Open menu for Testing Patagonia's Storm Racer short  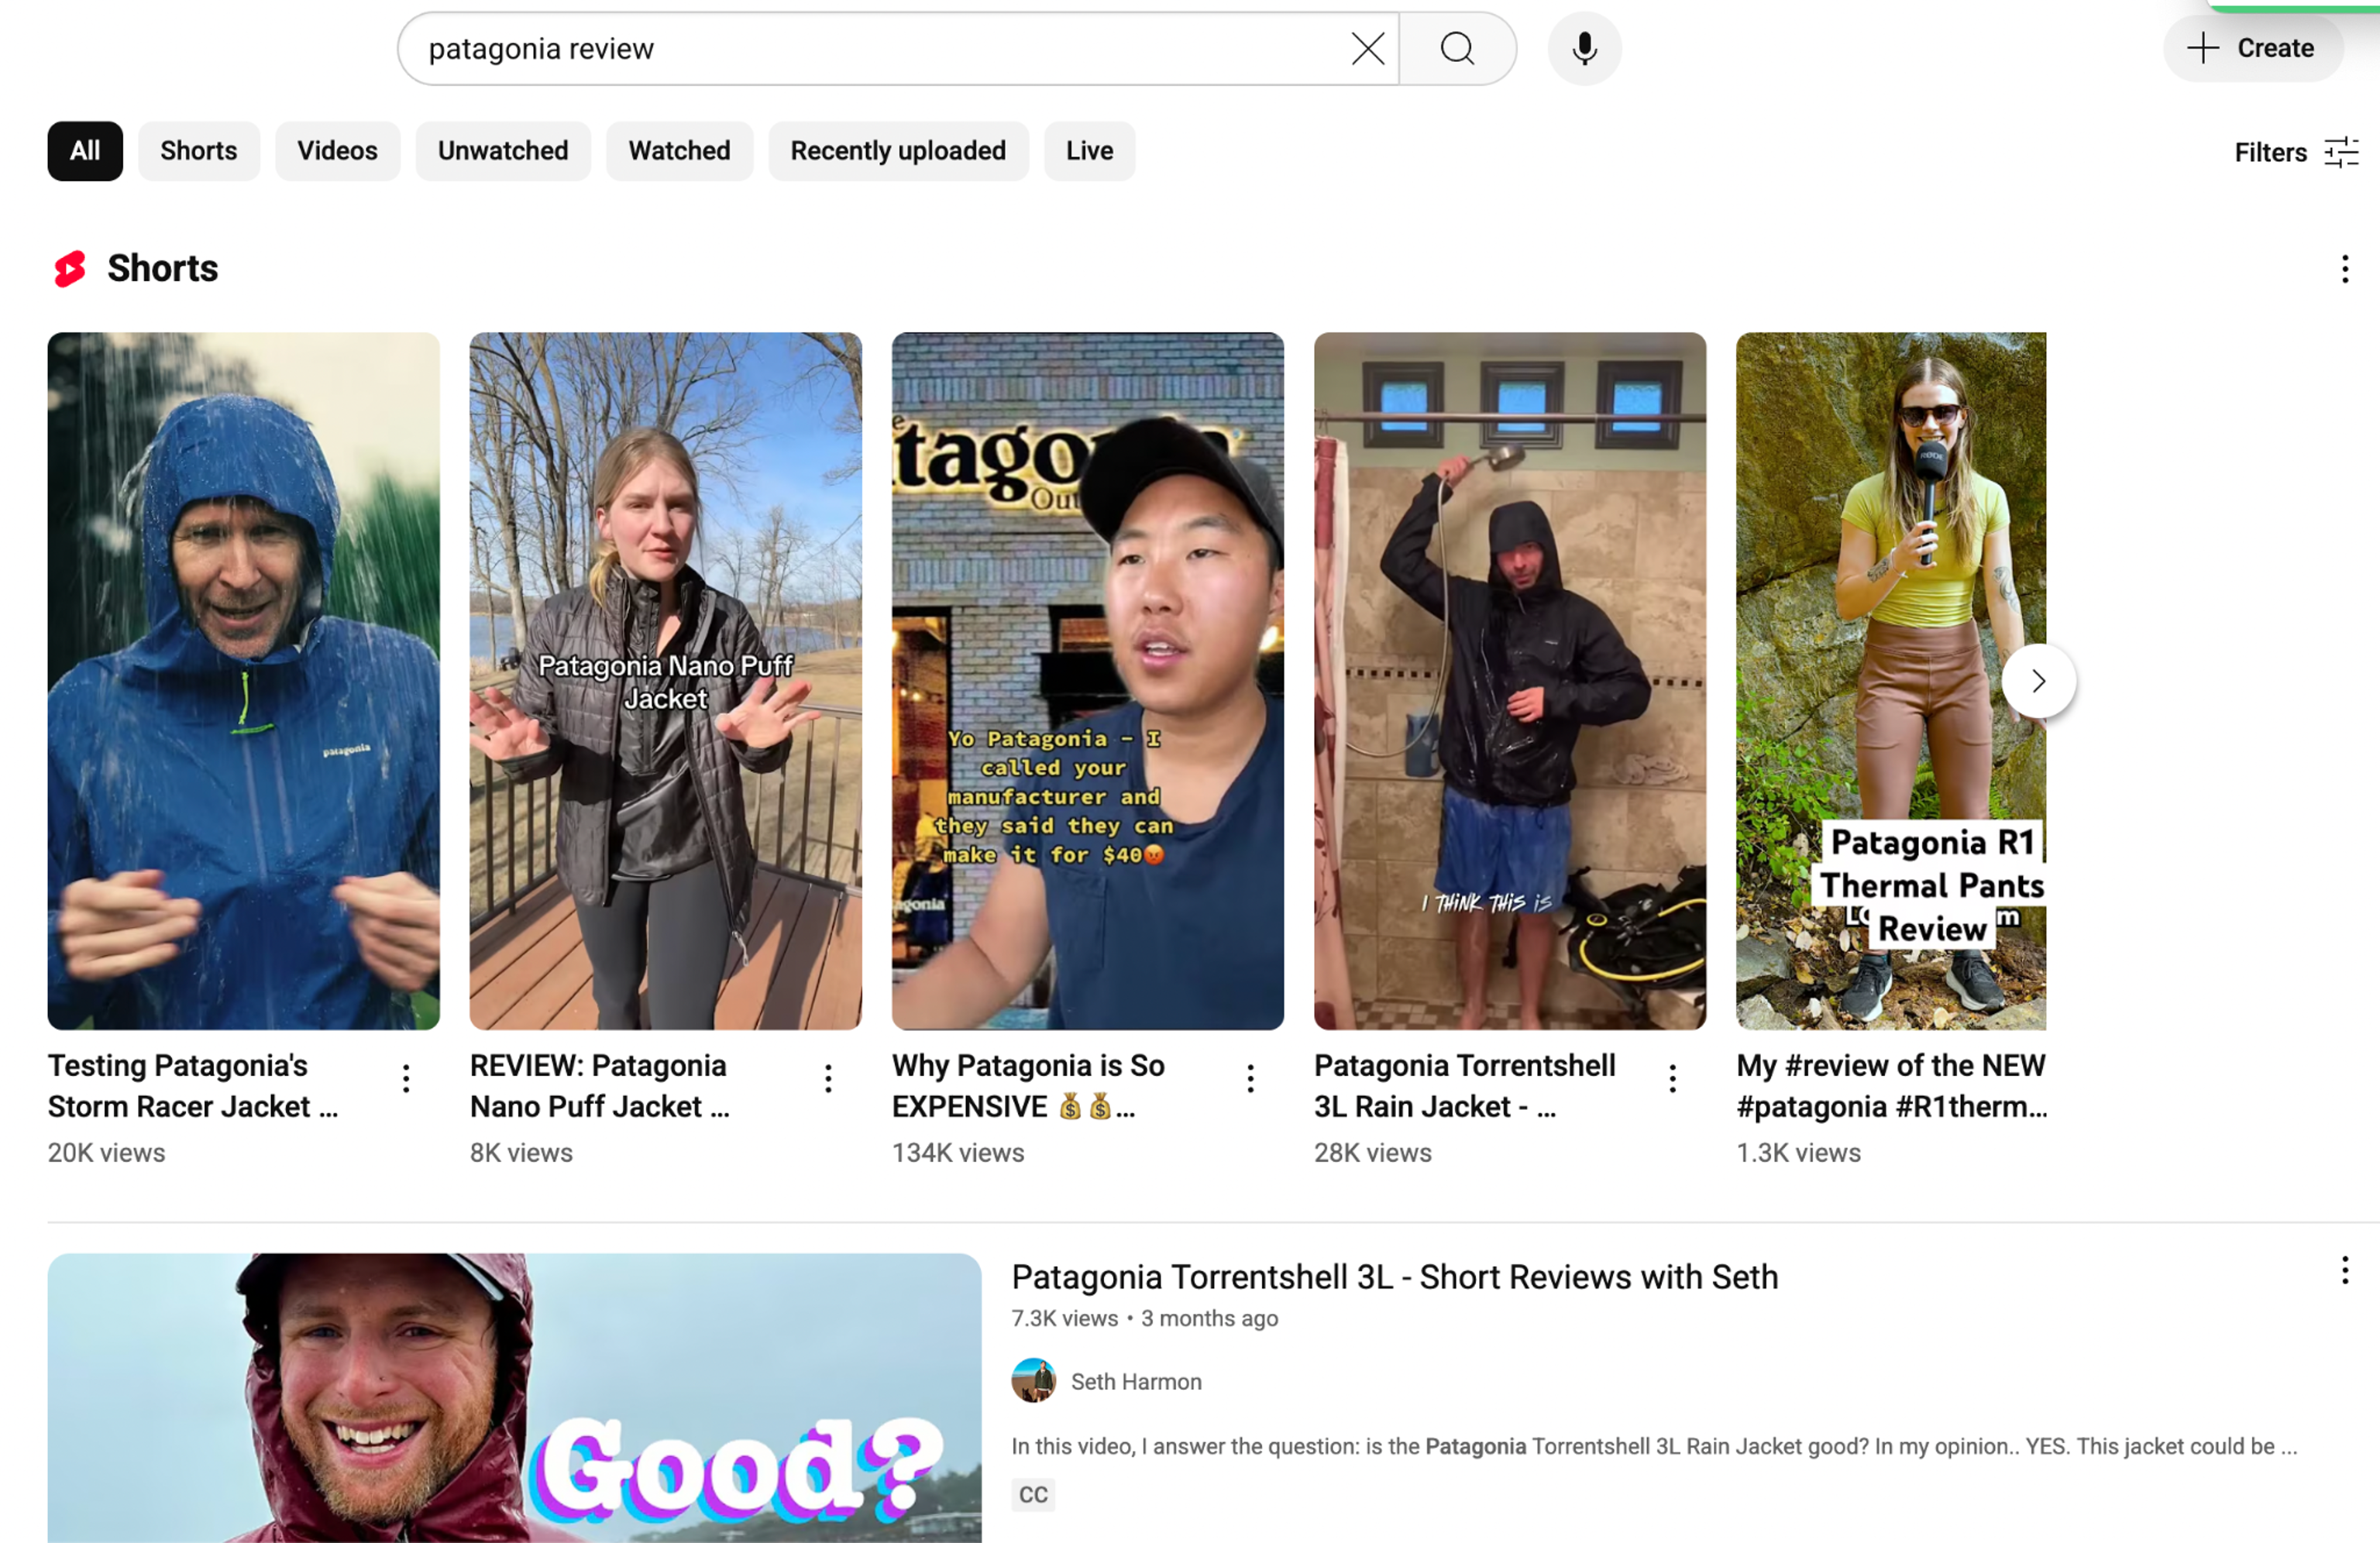[406, 1078]
